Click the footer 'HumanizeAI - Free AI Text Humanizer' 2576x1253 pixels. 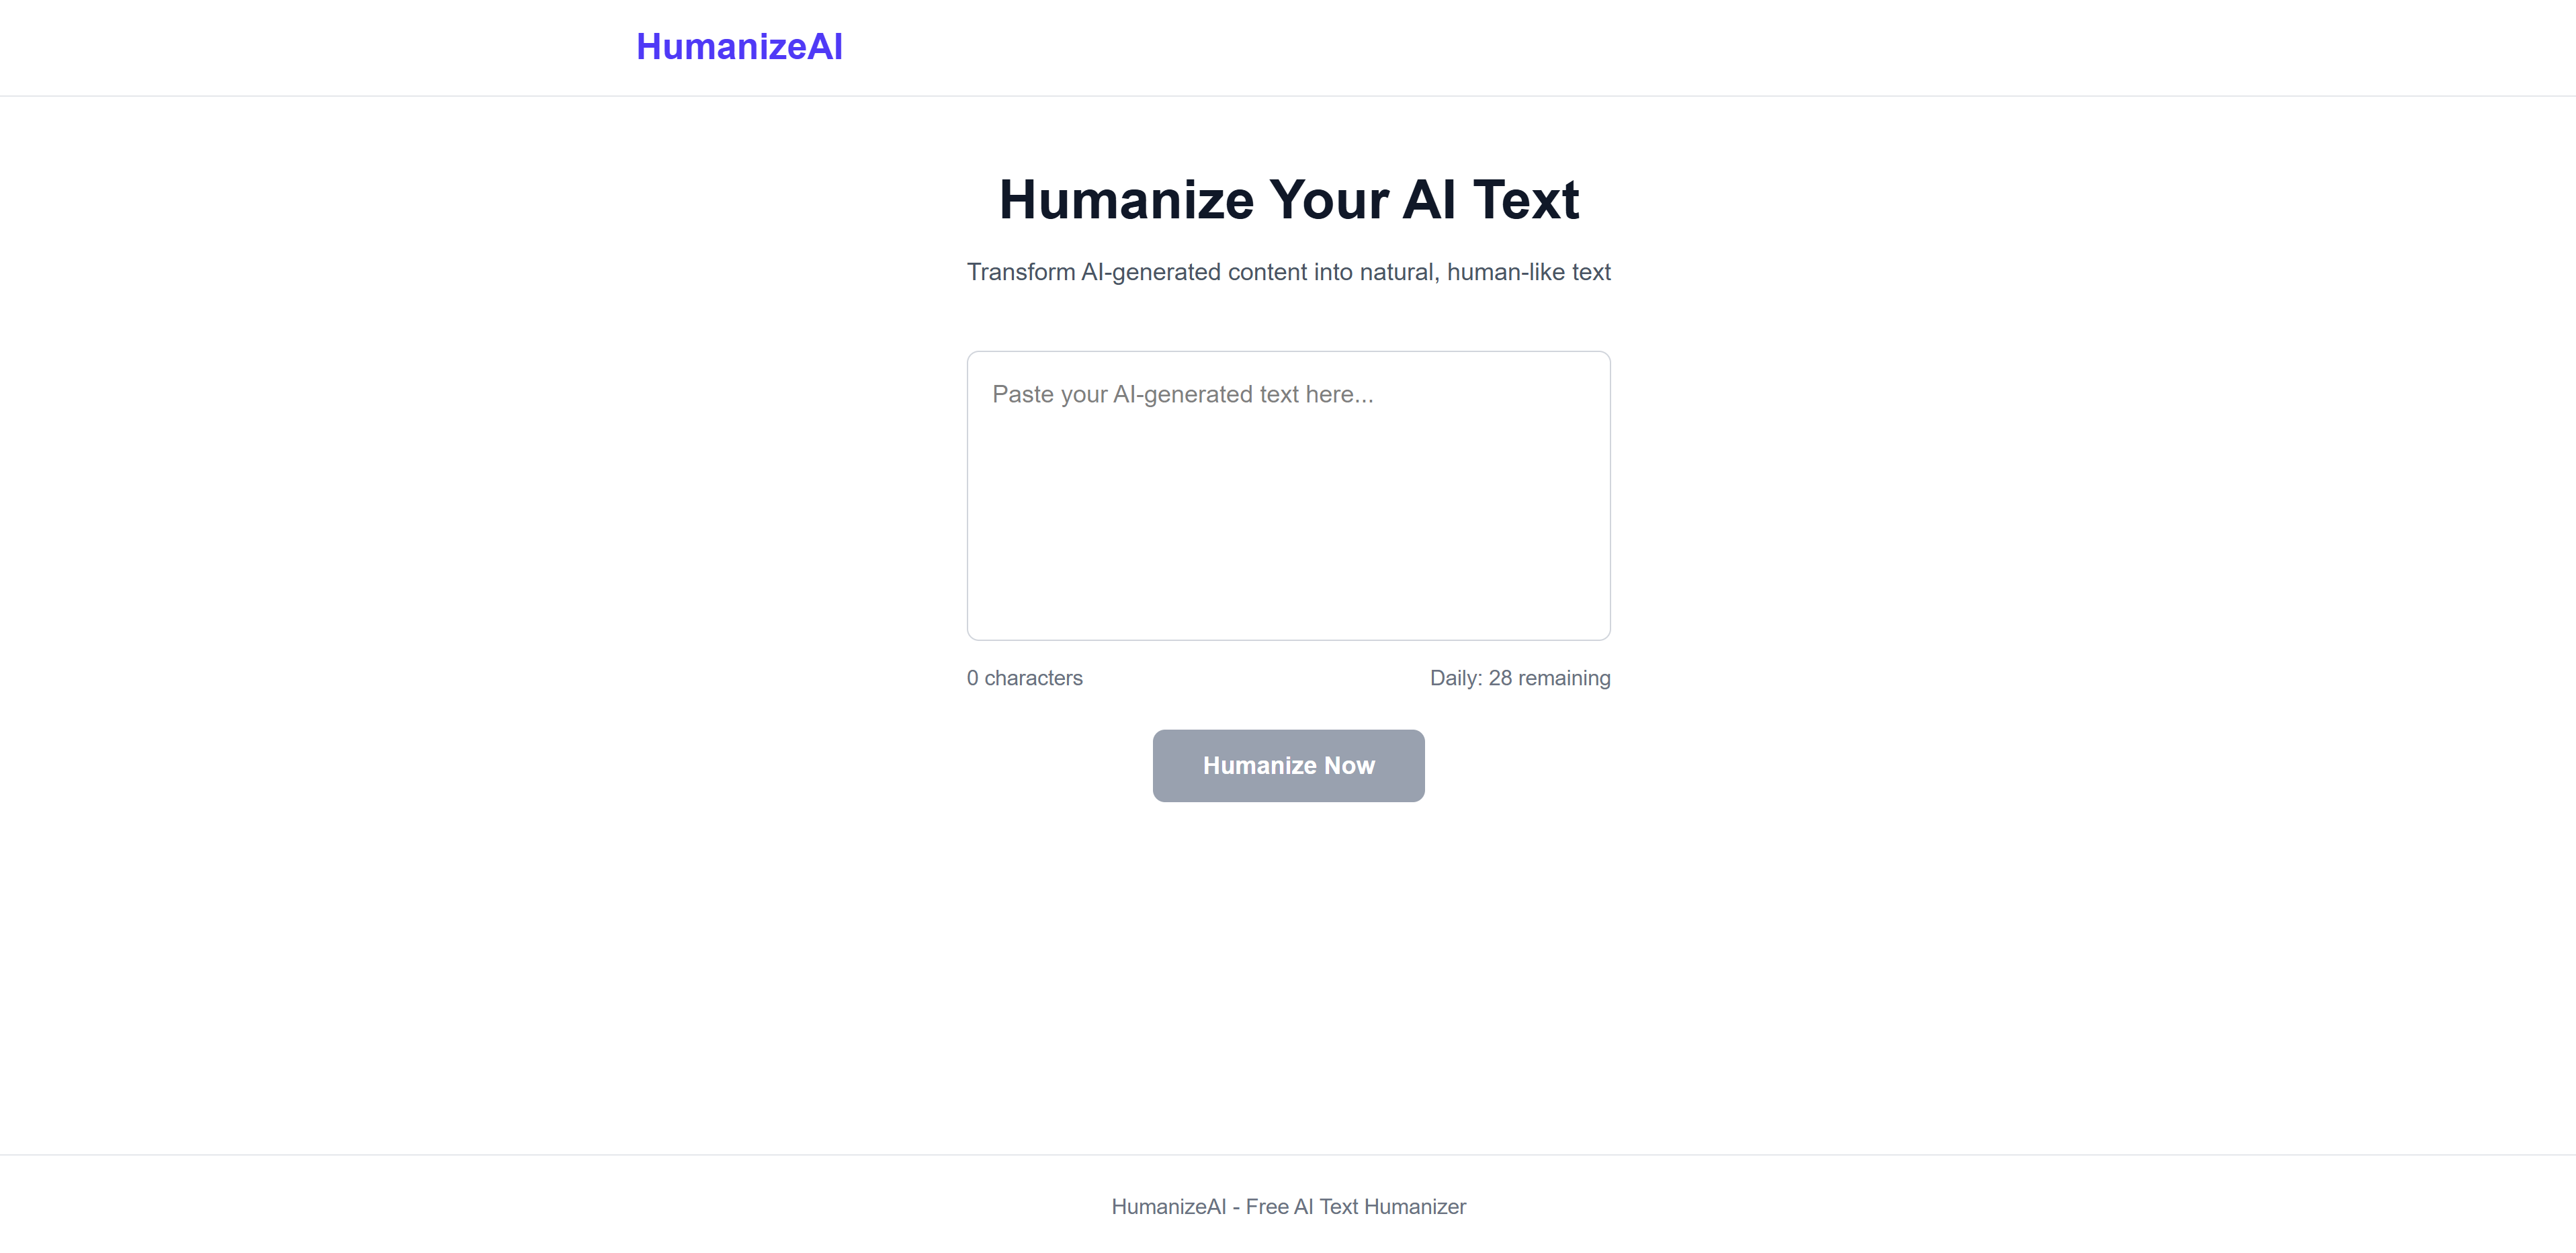click(1288, 1206)
